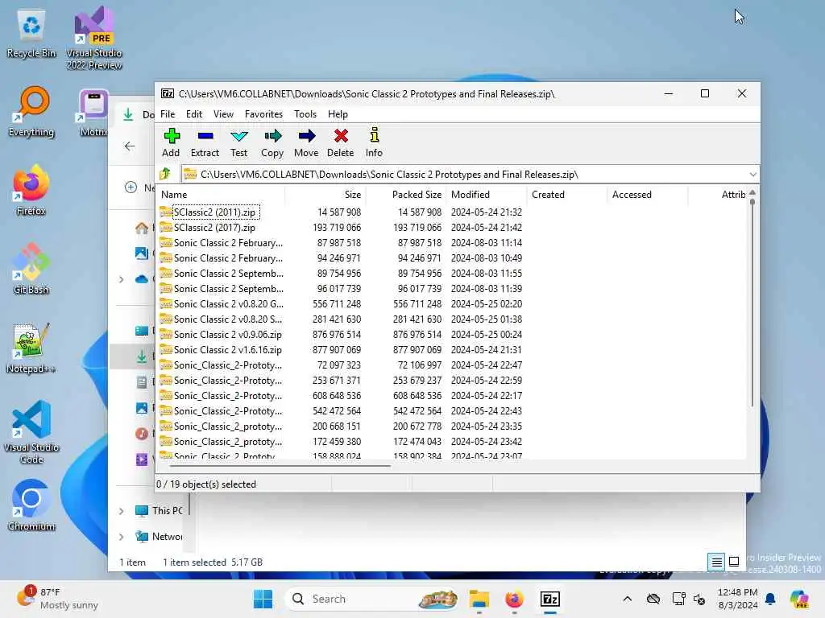Screen dimensions: 825x618
Task: Switch Explorer to large icons view
Action: coord(734,562)
